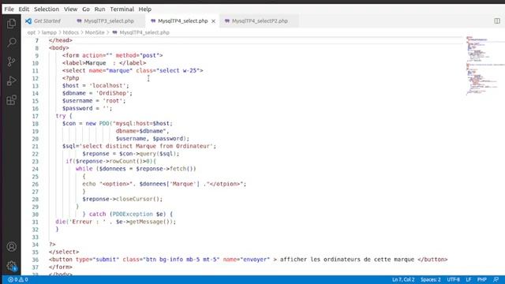Viewport: 505px width, 284px height.
Task: Click on the <body> tag line
Action: 59,47
